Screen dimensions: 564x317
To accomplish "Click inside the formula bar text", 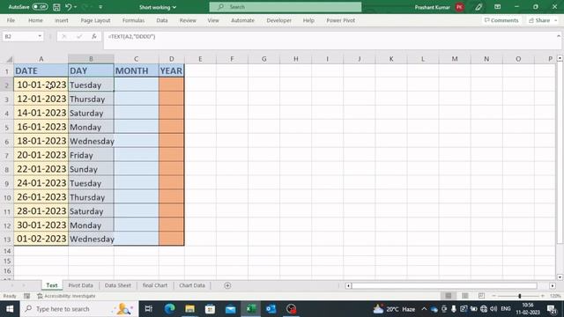I will pos(131,36).
